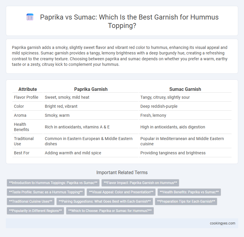Select the Popularity in Different Regions tag
244x237 pixels.
click(x=35, y=211)
